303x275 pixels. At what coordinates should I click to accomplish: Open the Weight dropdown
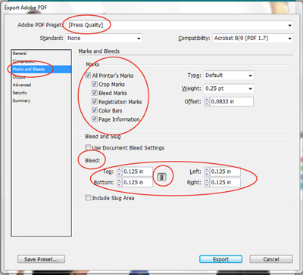[x=229, y=88]
